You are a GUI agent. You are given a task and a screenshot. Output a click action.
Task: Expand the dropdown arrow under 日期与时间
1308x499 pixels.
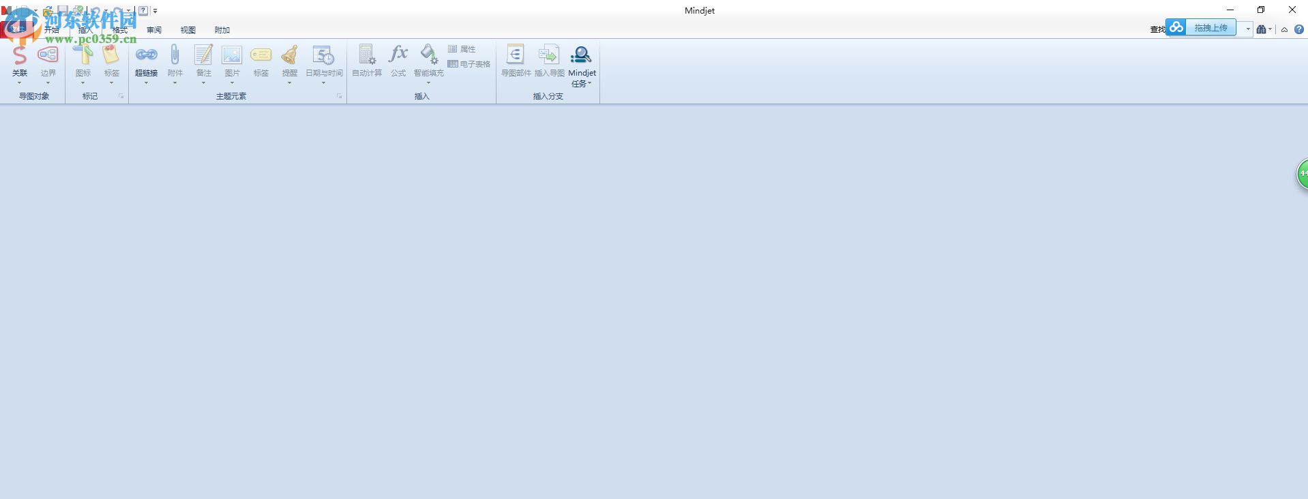point(323,83)
